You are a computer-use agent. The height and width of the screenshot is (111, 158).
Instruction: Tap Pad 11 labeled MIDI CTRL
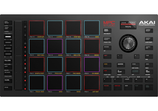tap(73, 46)
